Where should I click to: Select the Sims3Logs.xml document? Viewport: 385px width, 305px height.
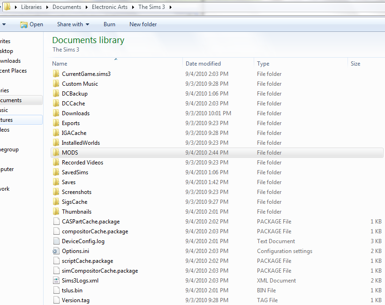78,280
